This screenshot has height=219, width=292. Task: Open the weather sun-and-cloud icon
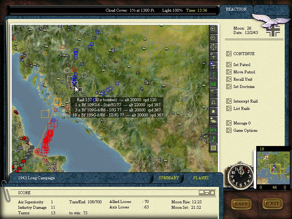pyautogui.click(x=213, y=120)
